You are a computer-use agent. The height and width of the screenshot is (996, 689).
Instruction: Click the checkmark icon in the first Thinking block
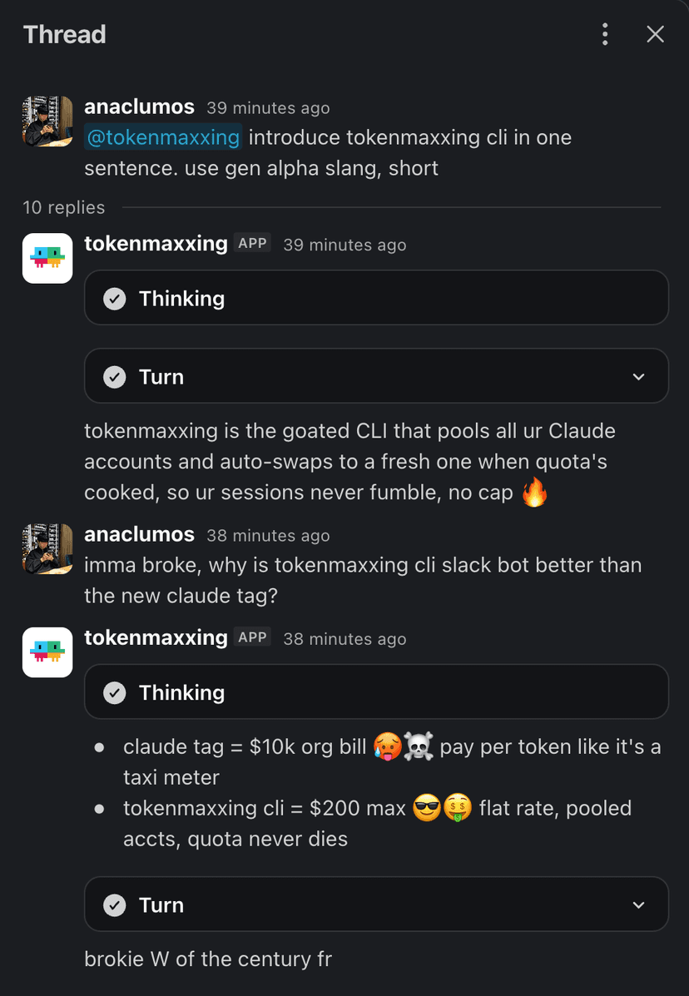tap(115, 299)
